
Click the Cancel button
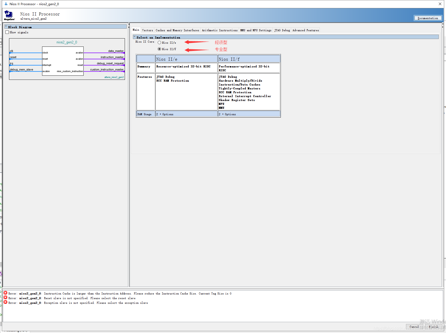414,327
